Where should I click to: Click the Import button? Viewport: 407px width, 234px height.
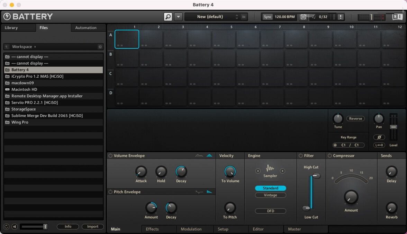93,226
